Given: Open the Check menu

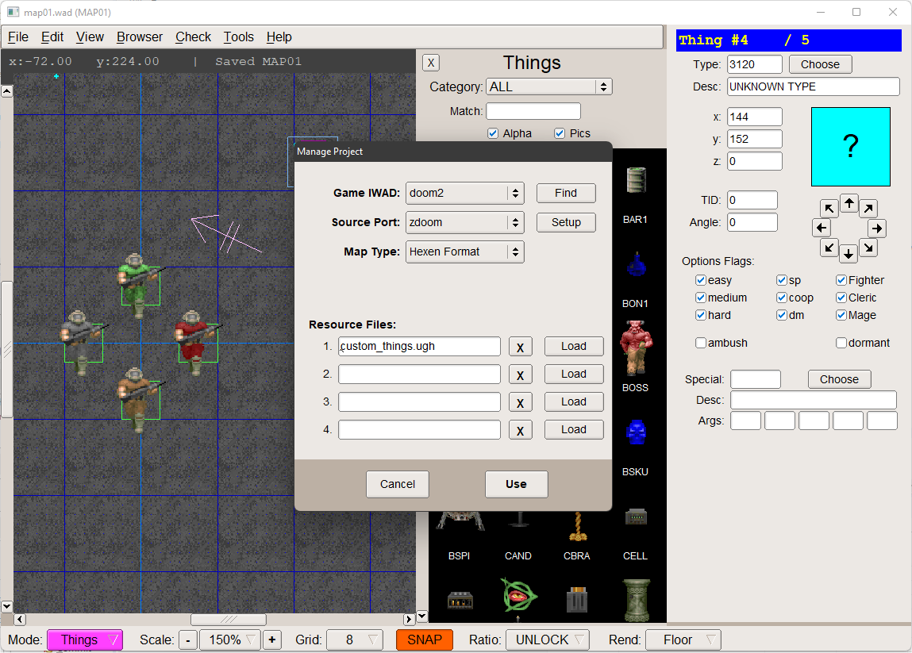Looking at the screenshot, I should [193, 37].
